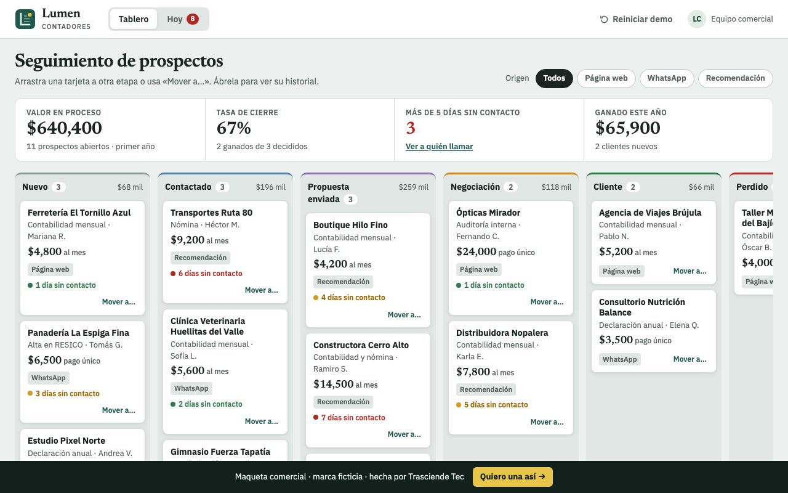
Task: Click the 6 días sin contacto status
Action: (206, 274)
